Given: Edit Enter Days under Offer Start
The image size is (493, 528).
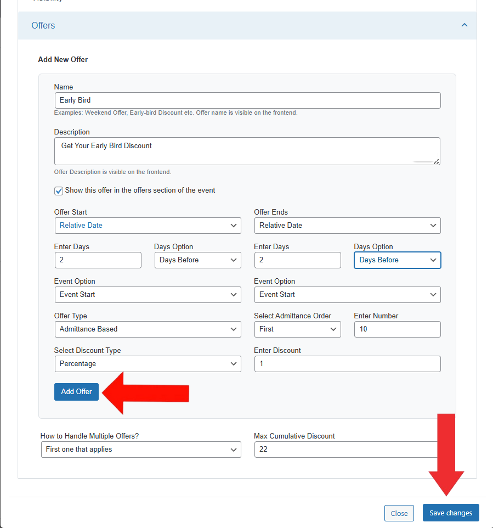Looking at the screenshot, I should pos(98,260).
